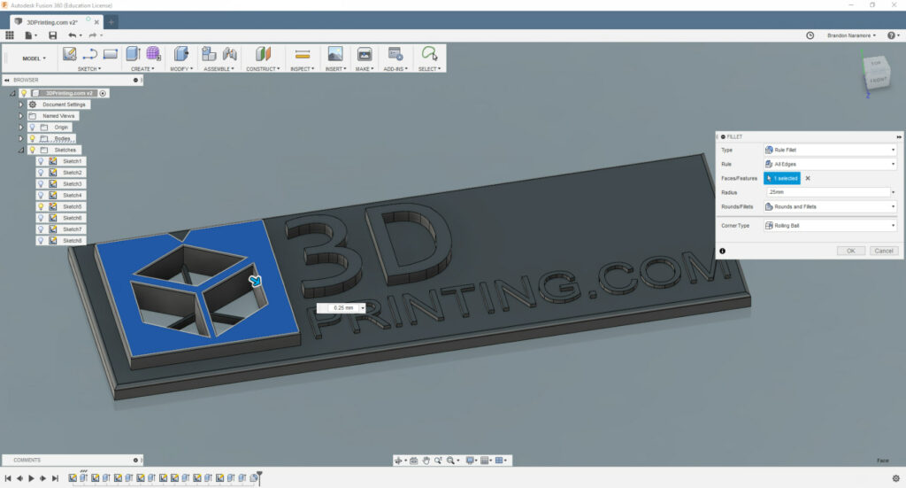The width and height of the screenshot is (906, 488).
Task: Clear the Faces/Features selection X
Action: point(808,178)
